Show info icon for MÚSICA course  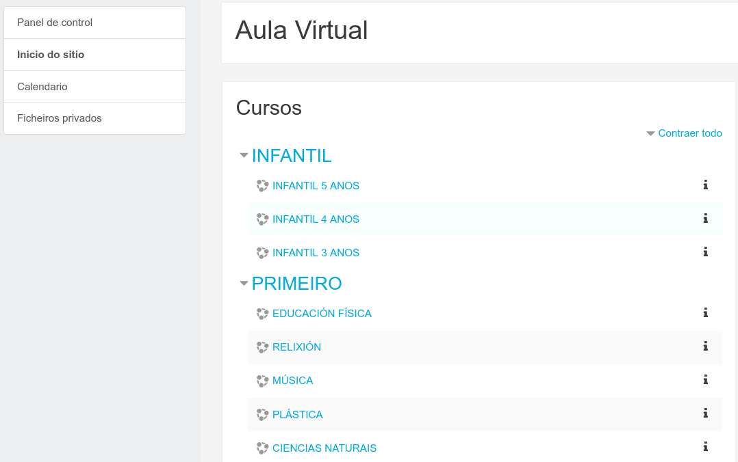[705, 379]
